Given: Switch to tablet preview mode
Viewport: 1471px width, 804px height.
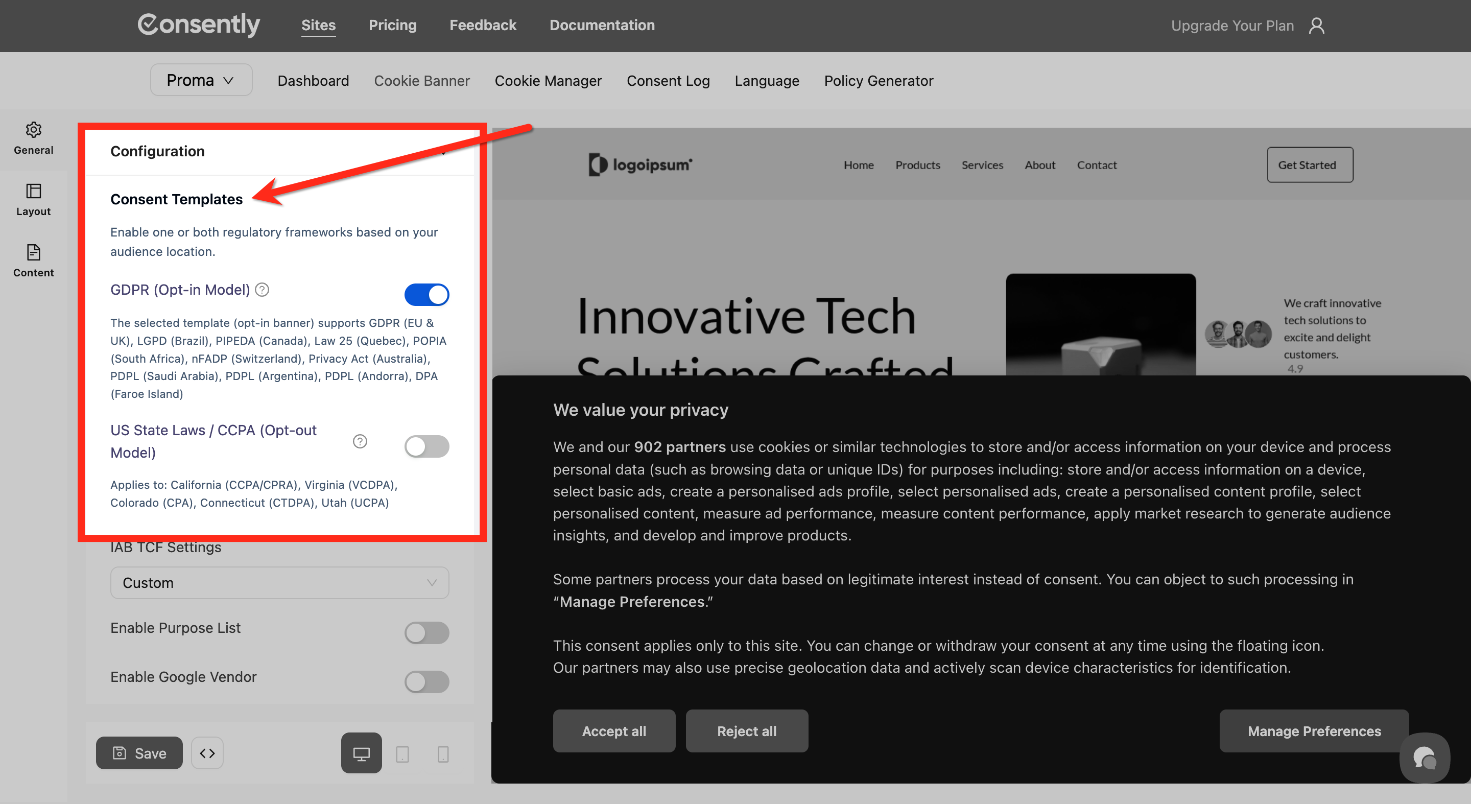Looking at the screenshot, I should pos(402,754).
